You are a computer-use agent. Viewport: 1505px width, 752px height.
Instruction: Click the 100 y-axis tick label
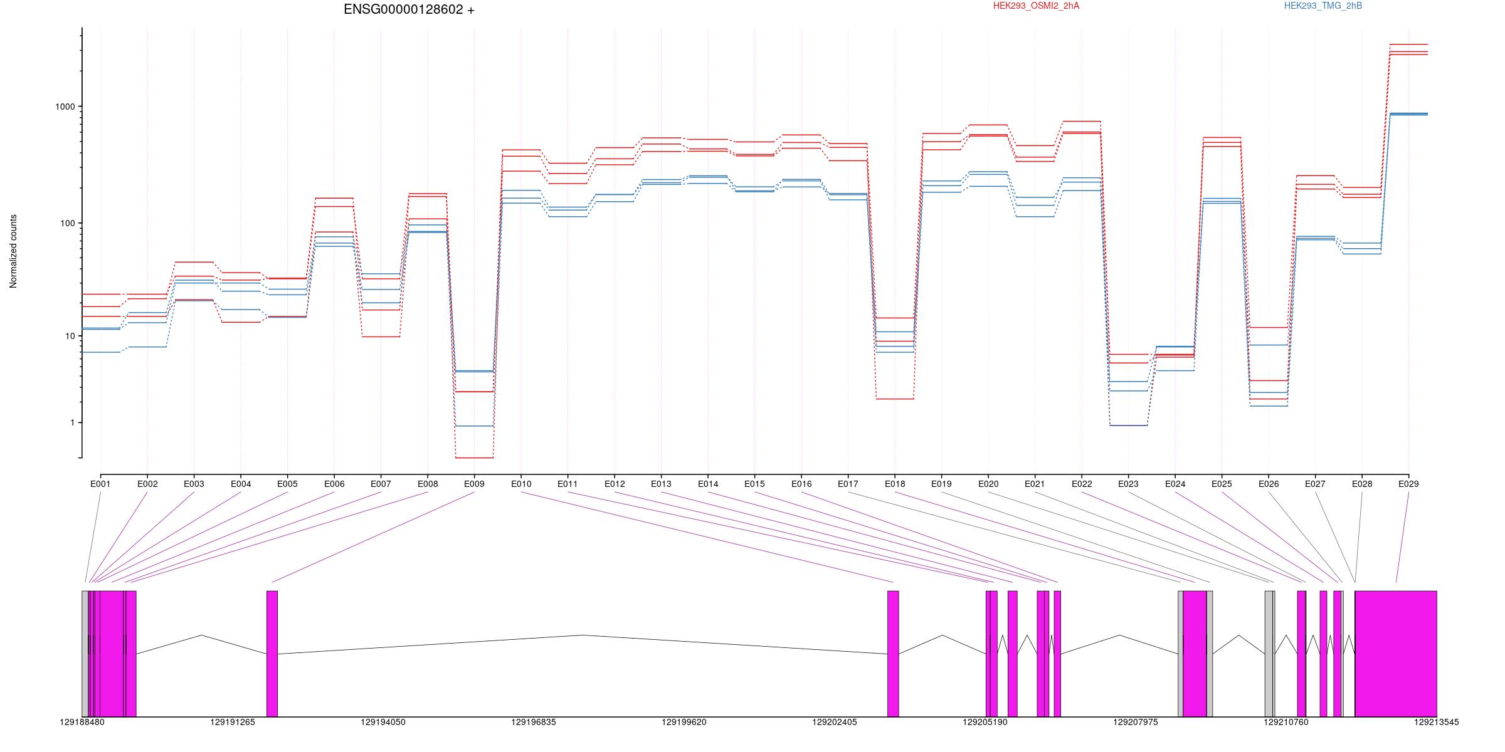[x=68, y=223]
